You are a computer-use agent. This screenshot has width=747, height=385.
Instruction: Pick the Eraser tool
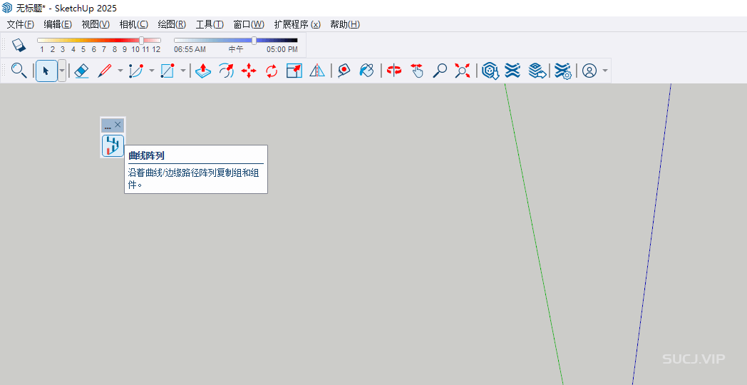(x=82, y=71)
